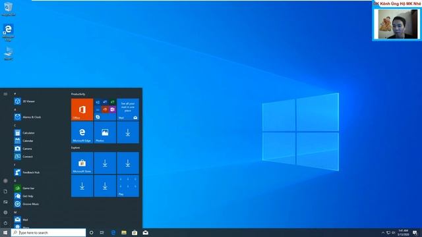Open the Photos tile
Viewport: 422px width, 237px height.
(105, 132)
